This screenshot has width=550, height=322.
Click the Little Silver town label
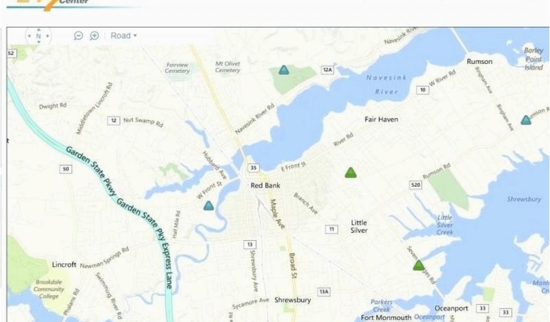359,226
